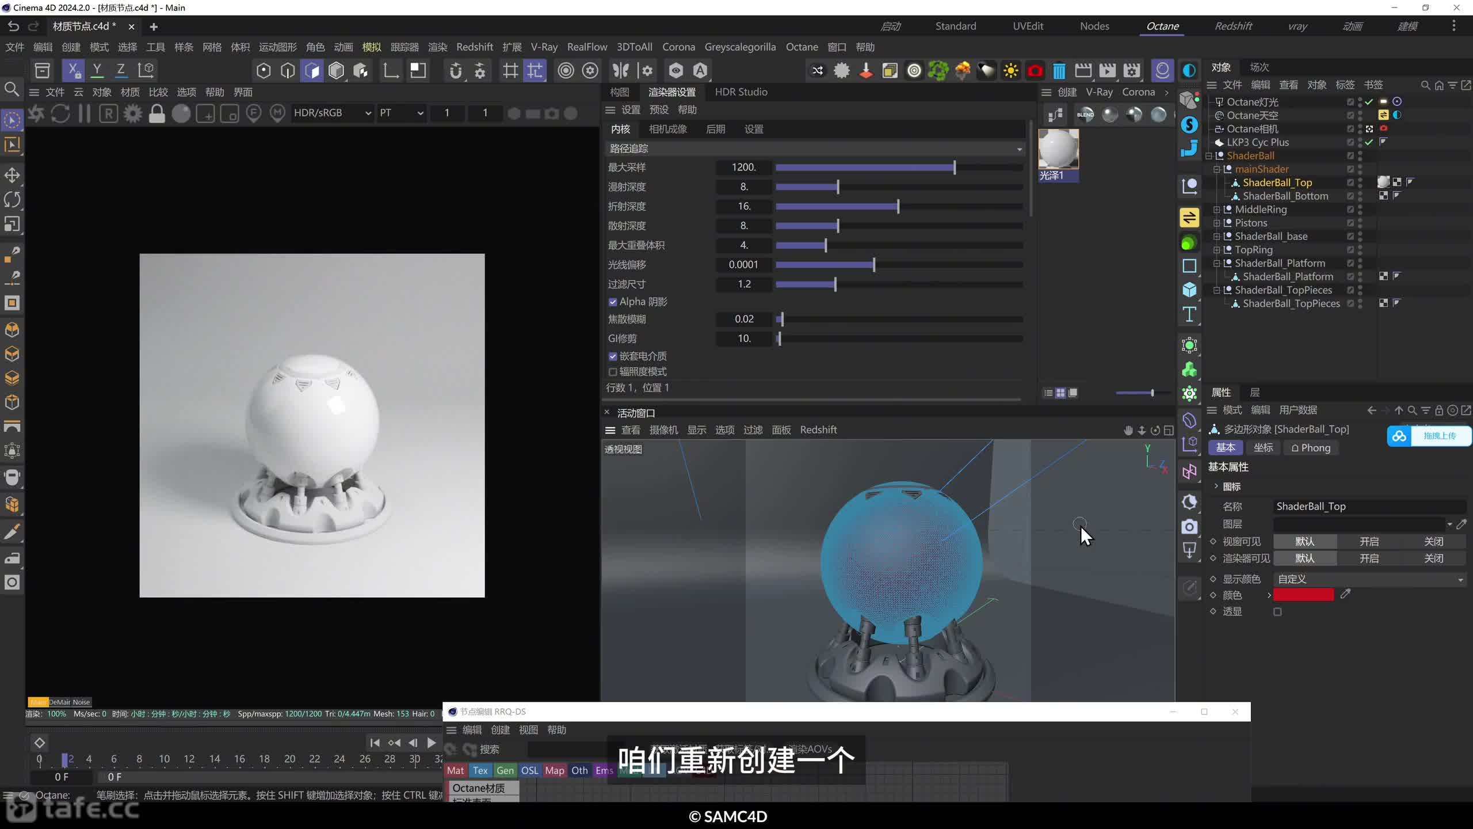Click the Octane sun light icon
Screen dimensions: 1473x829
(x=1010, y=71)
